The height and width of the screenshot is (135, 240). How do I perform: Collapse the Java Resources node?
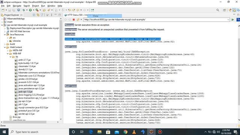[5, 34]
